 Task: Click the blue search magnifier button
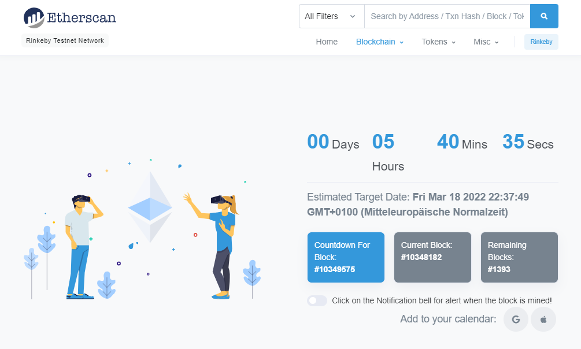click(544, 16)
